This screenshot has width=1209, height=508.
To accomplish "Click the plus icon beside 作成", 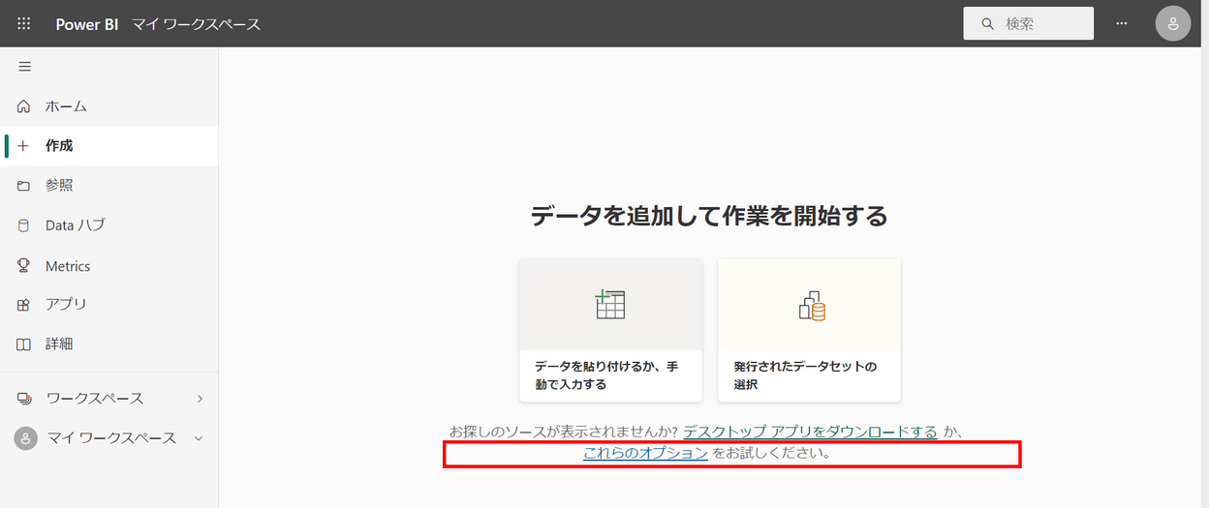I will [x=24, y=146].
